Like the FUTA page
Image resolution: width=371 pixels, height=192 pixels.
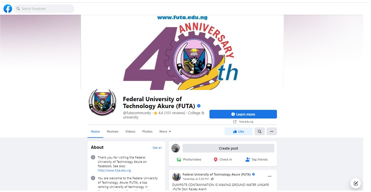(239, 131)
